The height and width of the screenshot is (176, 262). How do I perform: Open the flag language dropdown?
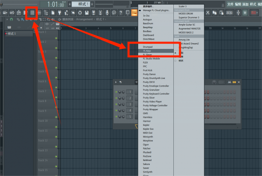click(254, 13)
